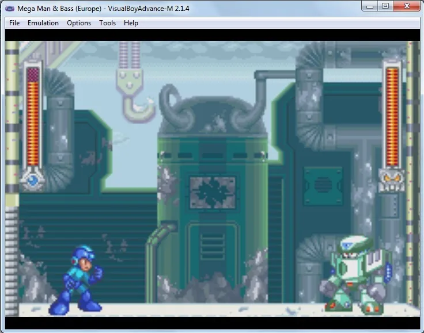Close the VisualBoyAdvance-M window
Screen dimensions: 424x333
point(407,6)
